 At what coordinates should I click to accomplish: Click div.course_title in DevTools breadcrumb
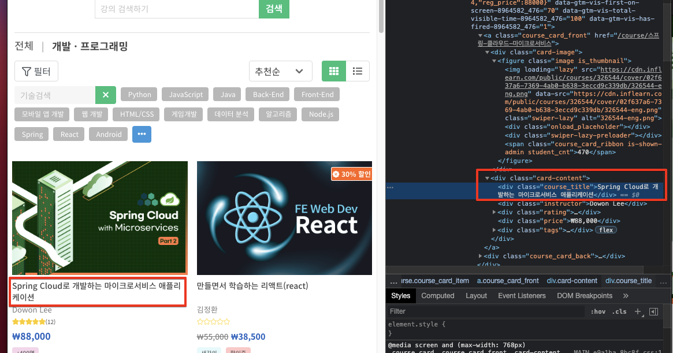629,281
